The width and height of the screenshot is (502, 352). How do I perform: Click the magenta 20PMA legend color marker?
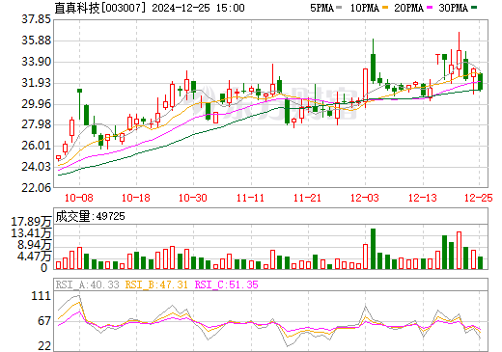coord(430,8)
